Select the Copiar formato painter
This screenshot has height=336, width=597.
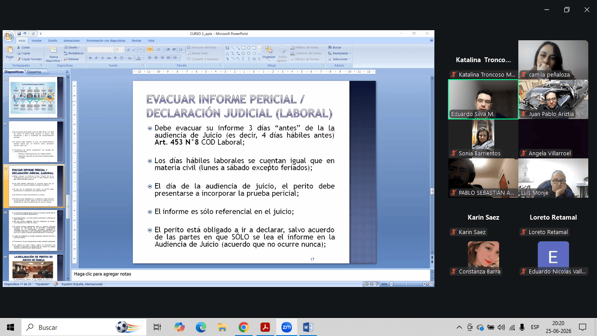point(29,59)
